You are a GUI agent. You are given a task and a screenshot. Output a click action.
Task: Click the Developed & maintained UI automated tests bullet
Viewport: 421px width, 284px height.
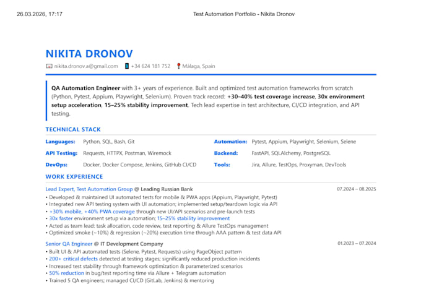(x=162, y=197)
